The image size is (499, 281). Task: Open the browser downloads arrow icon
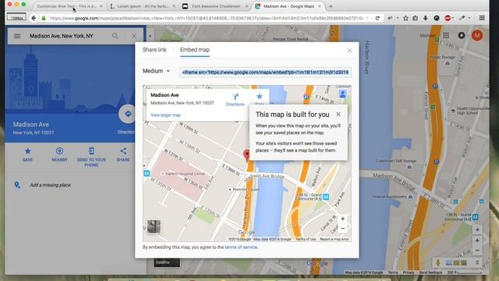tap(426, 18)
